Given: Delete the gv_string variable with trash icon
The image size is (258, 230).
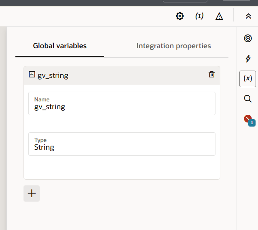Looking at the screenshot, I should tap(211, 74).
